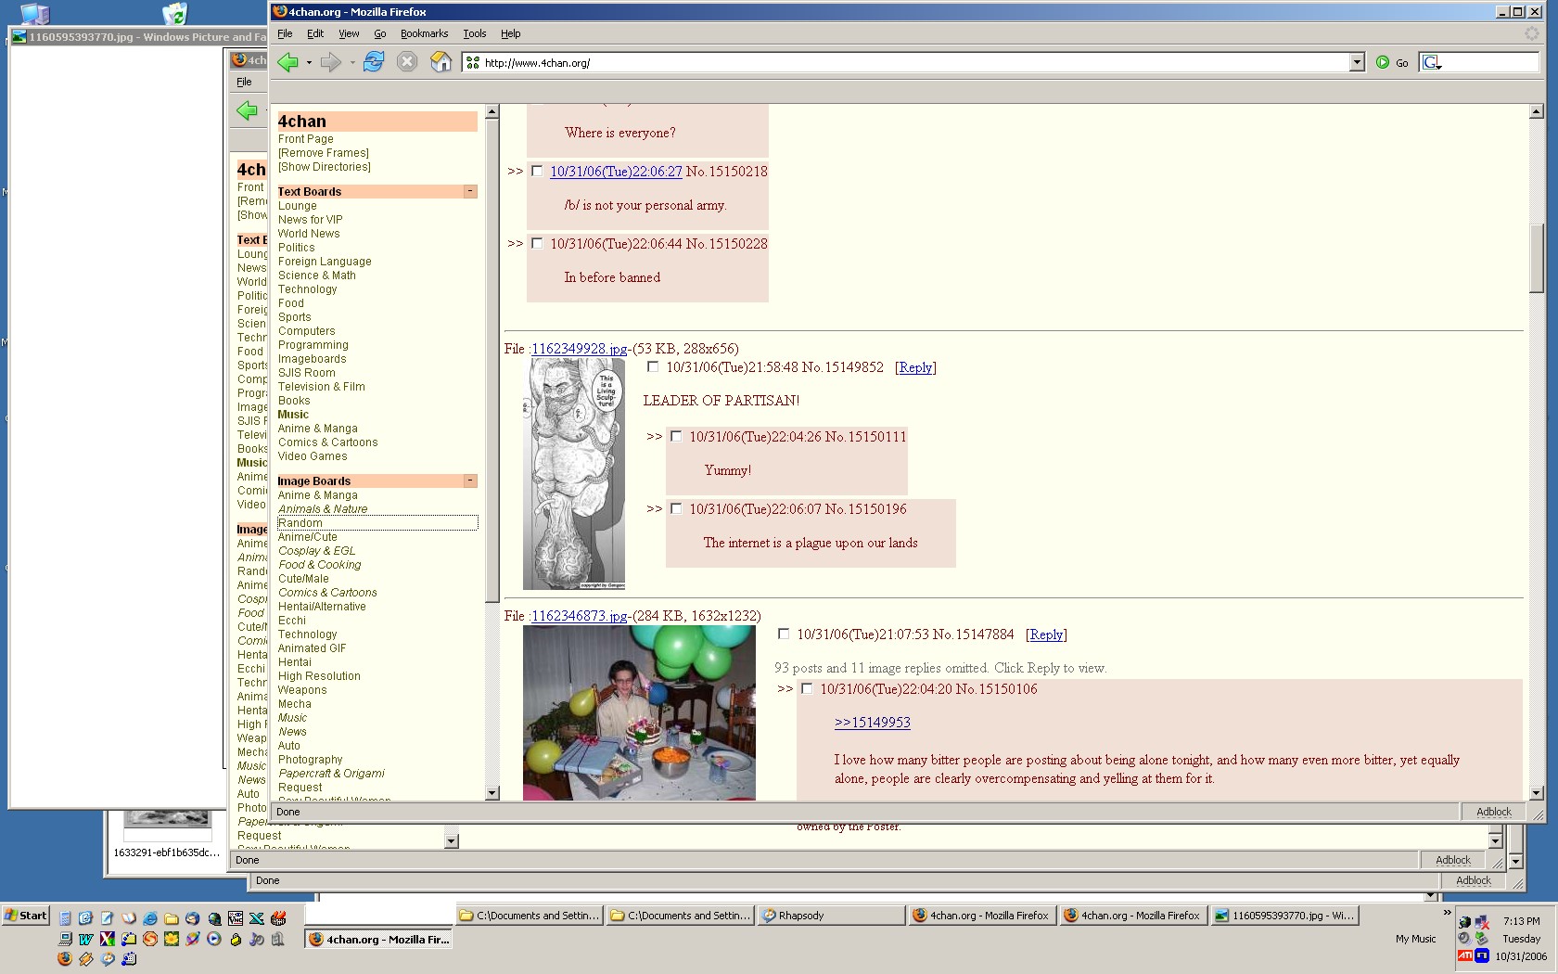
Task: Check the box for post No.15150106
Action: [807, 688]
